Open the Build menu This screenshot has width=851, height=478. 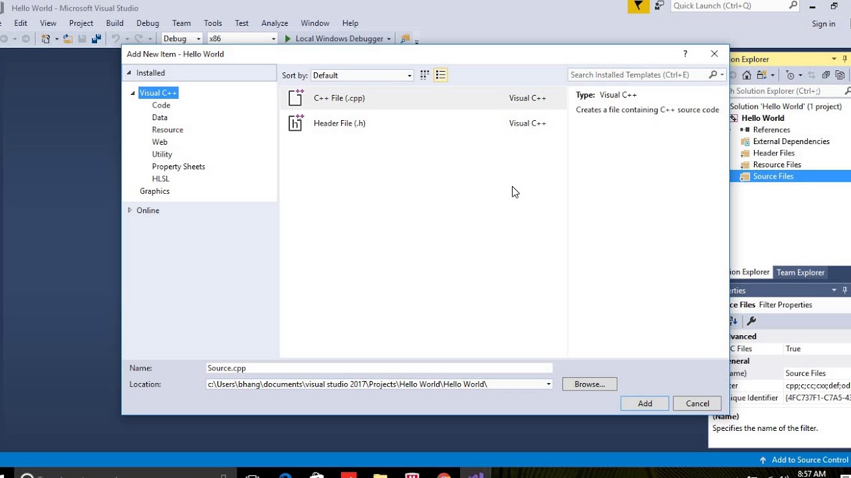tap(115, 23)
